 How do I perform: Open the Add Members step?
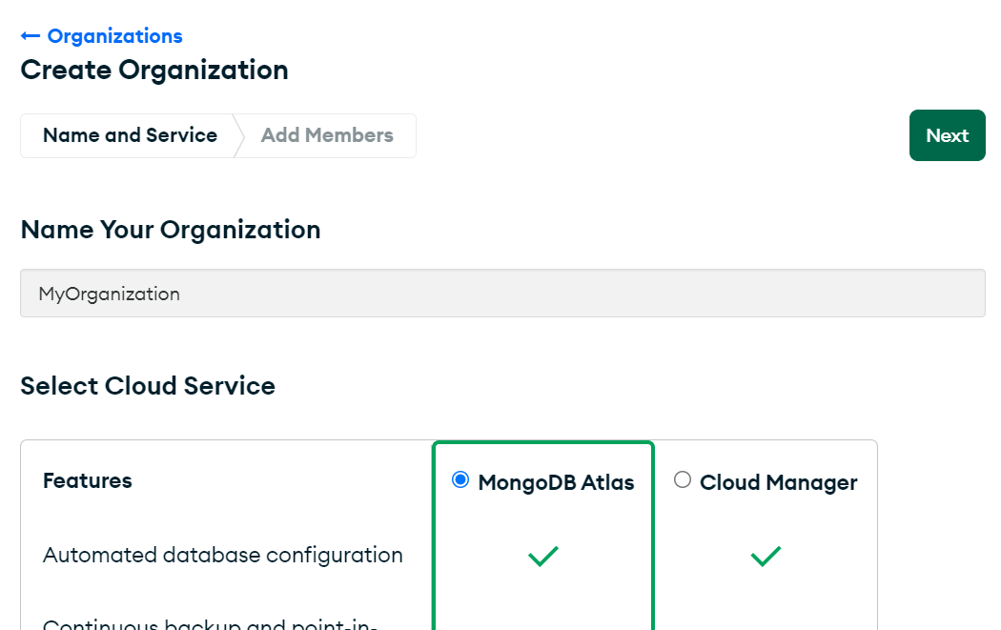(x=327, y=135)
